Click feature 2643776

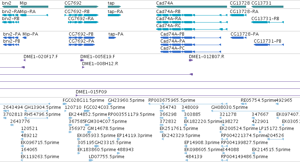point(12,125)
